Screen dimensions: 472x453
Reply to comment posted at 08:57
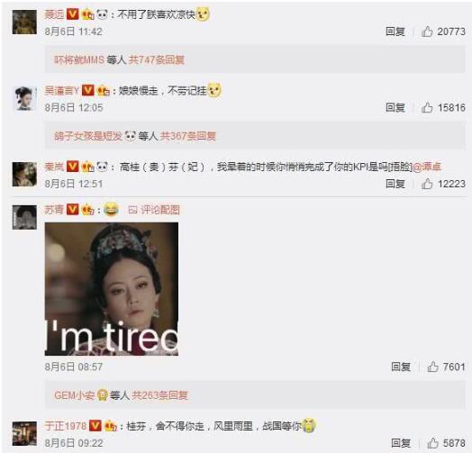tap(401, 367)
